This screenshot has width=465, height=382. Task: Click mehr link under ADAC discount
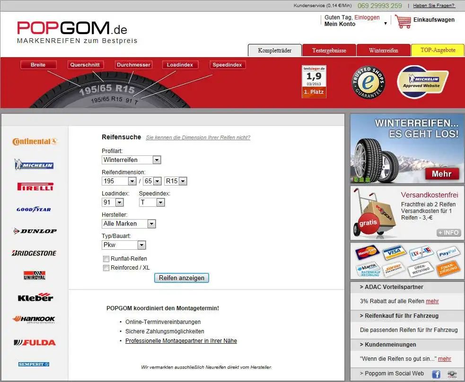point(432,301)
